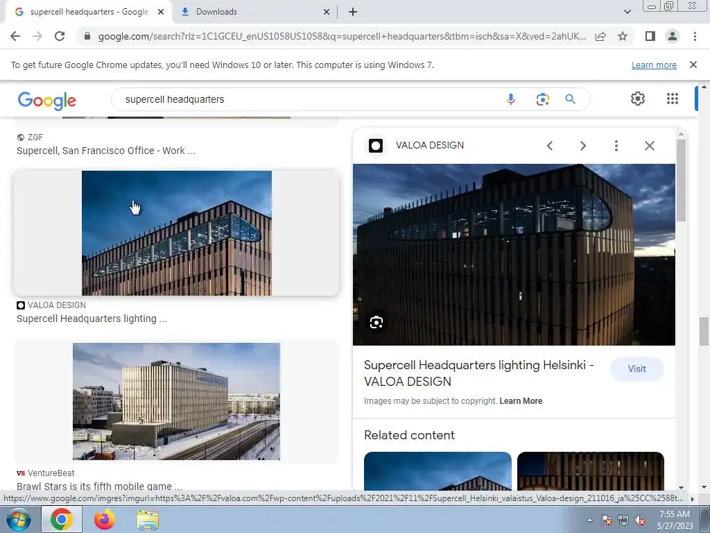Open the Chrome profile avatar
Image resolution: width=710 pixels, height=533 pixels.
[673, 36]
